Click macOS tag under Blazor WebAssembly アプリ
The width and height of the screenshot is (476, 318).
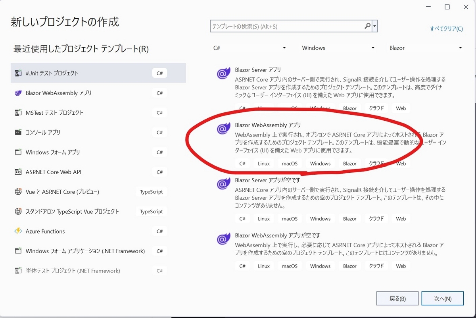(290, 164)
